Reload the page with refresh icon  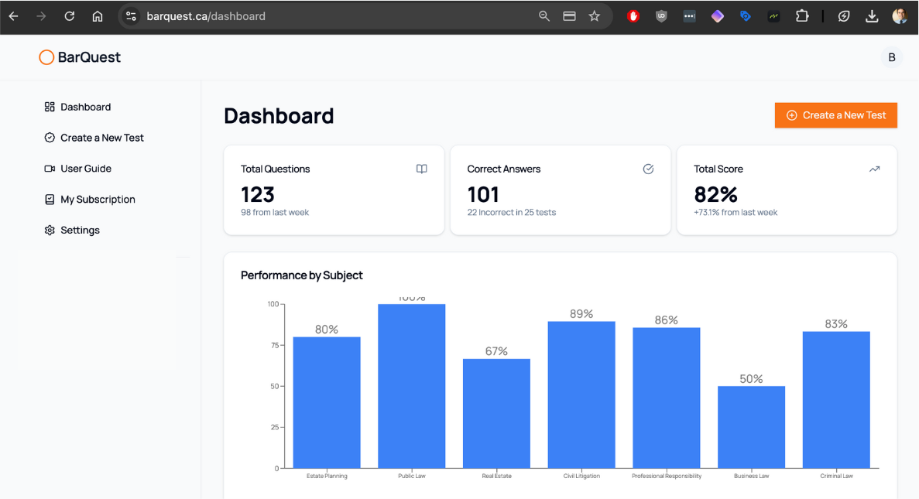(x=69, y=16)
